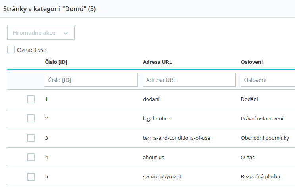Click the Právní ustanovení title cell
This screenshot has height=187, width=295.
262,118
